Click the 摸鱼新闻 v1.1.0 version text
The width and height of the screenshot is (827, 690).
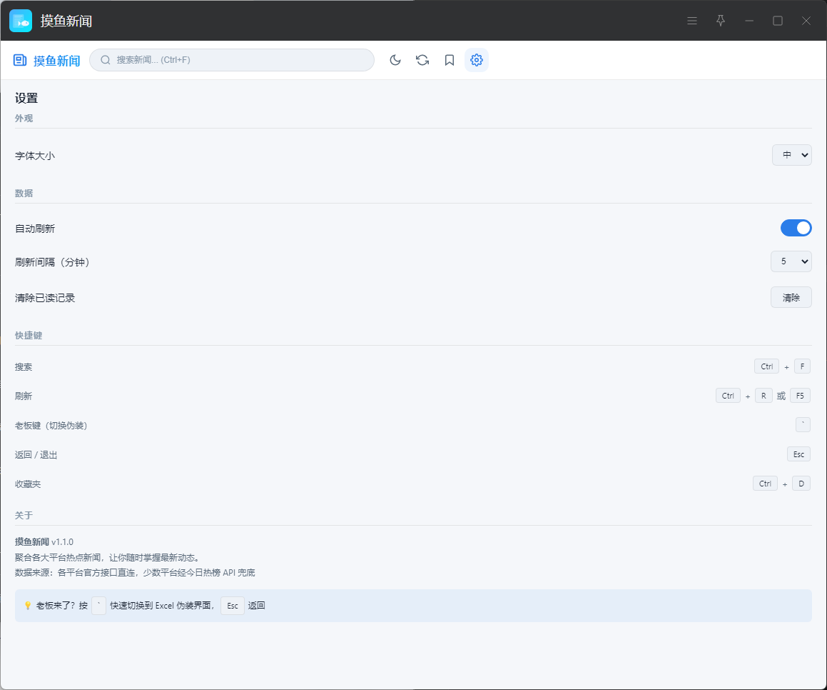click(x=44, y=542)
